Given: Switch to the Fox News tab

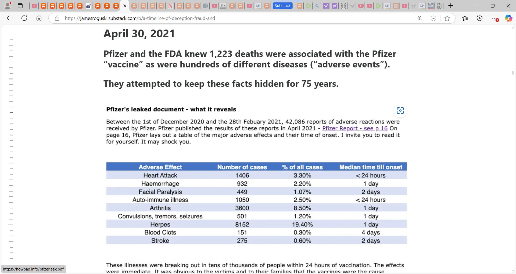Looking at the screenshot, I should (x=431, y=6).
